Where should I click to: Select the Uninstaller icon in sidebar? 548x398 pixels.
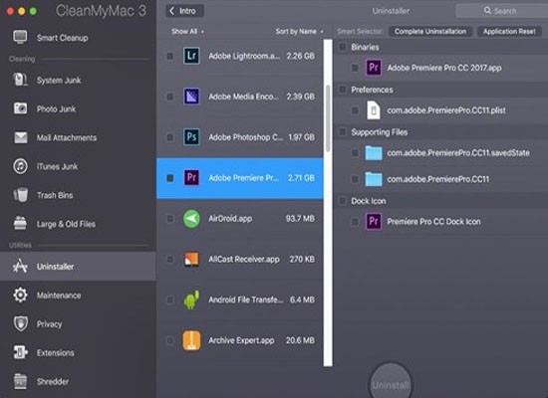coord(20,266)
